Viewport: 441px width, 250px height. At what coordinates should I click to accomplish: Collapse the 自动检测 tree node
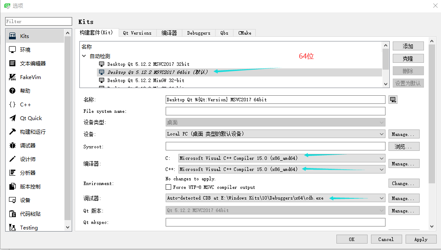[84, 56]
